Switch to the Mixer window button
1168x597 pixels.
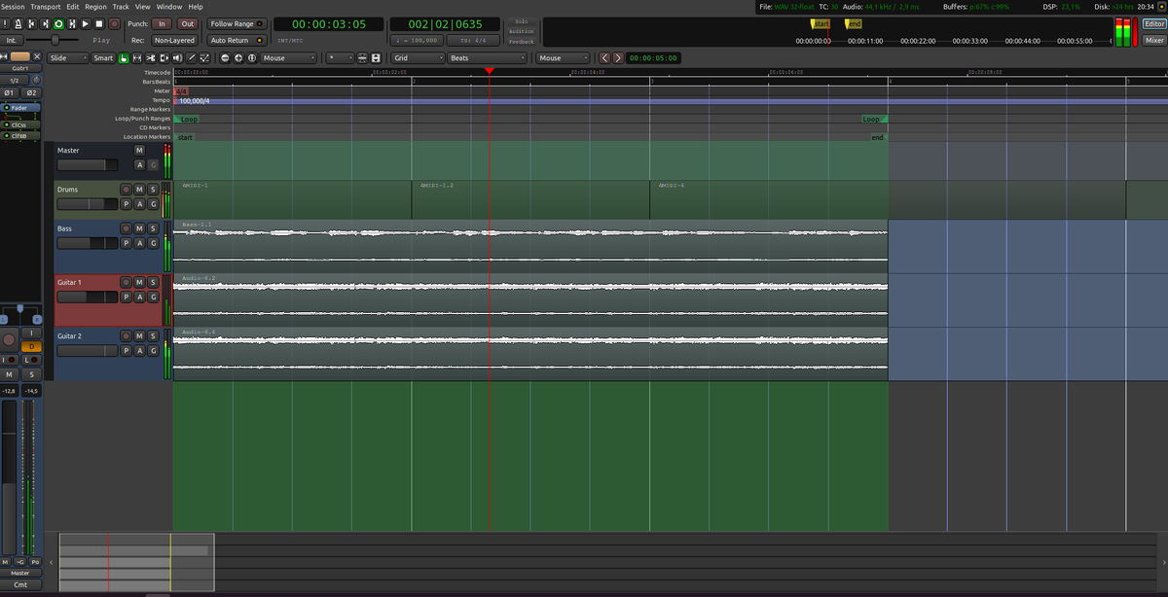click(1156, 40)
